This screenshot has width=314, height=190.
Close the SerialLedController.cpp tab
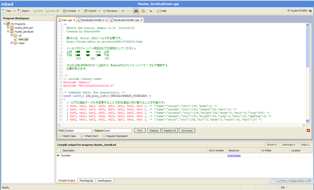(x=141, y=20)
